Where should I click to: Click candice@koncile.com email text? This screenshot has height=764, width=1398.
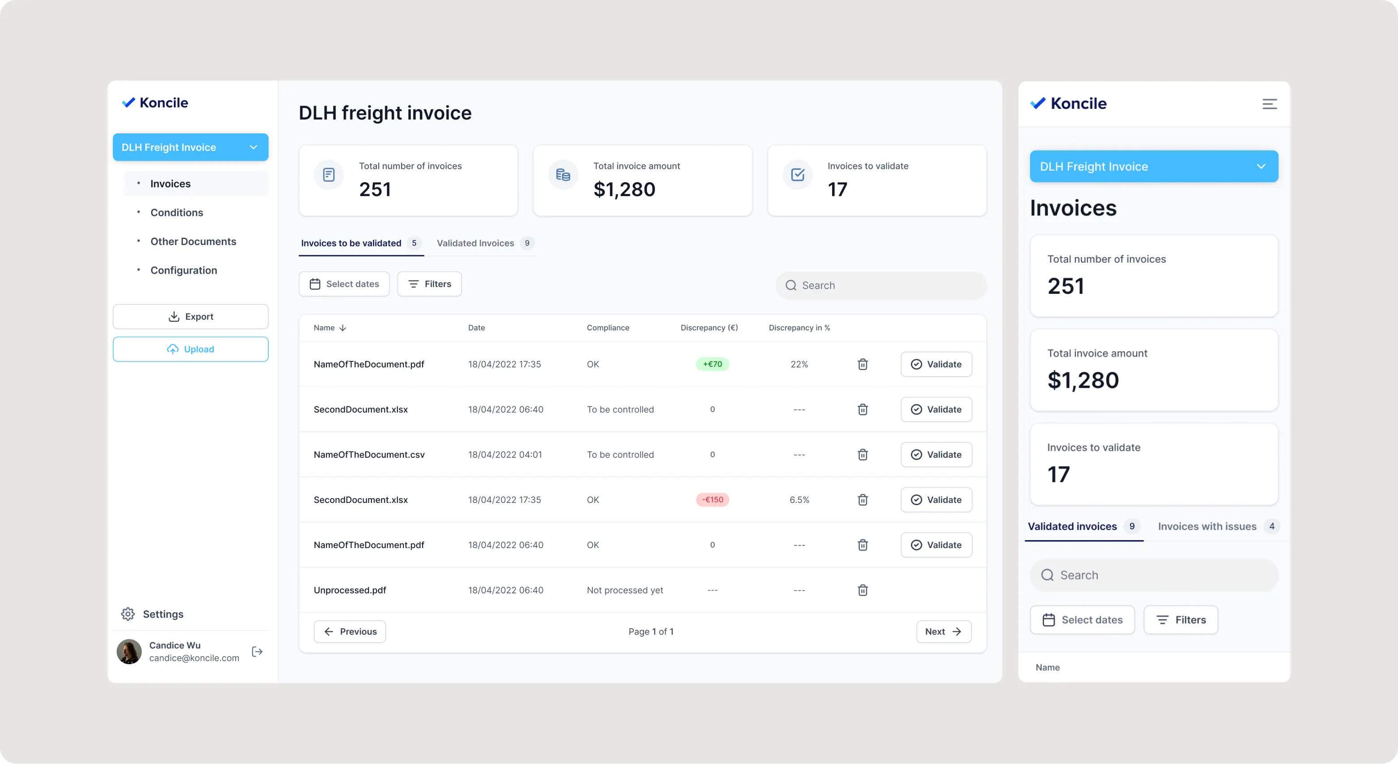point(194,658)
